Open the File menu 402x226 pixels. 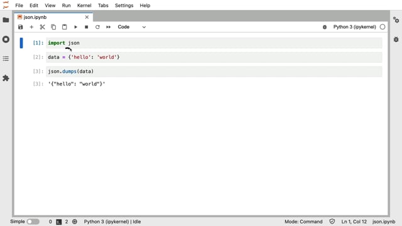pos(19,6)
